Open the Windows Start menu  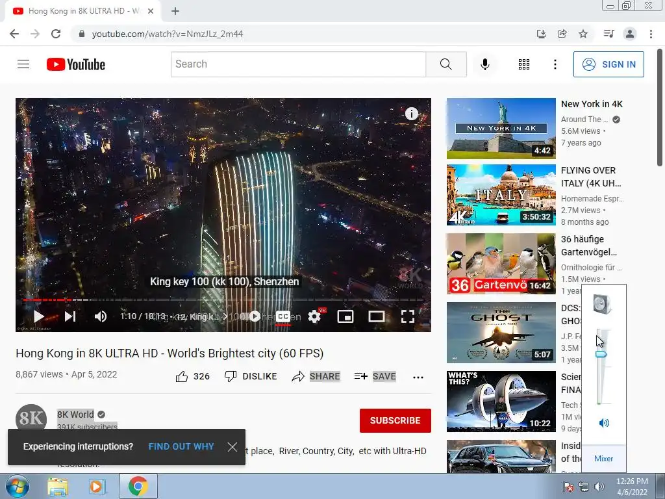coord(17,486)
